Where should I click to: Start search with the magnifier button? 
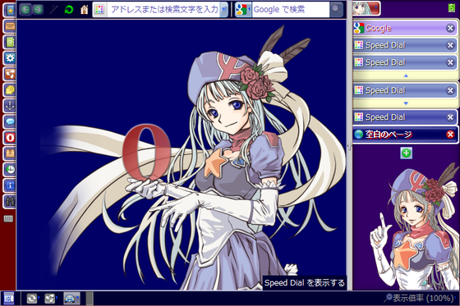(x=337, y=10)
